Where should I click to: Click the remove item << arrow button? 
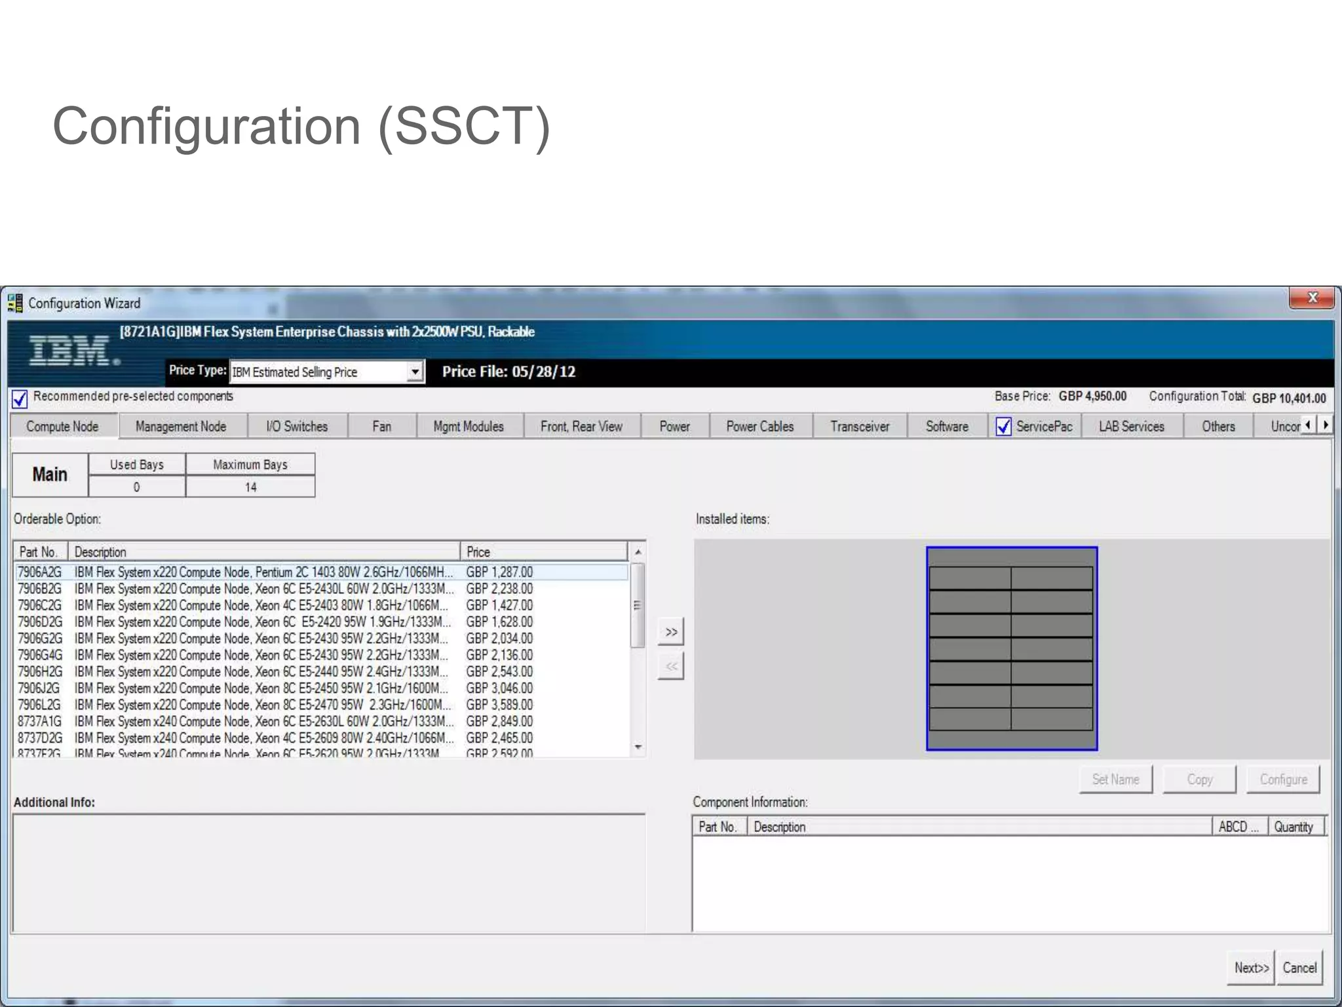pos(671,666)
